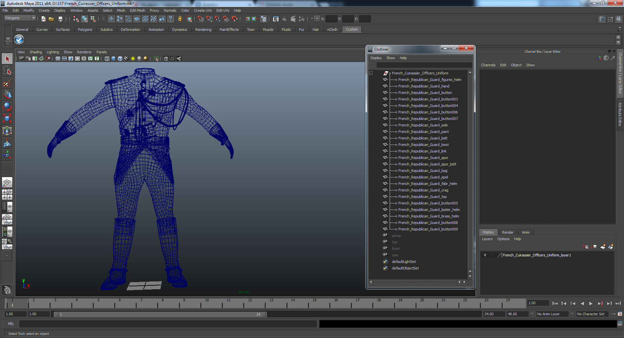Enable smooth shade all blue cube
The width and height of the screenshot is (624, 338).
point(113,58)
